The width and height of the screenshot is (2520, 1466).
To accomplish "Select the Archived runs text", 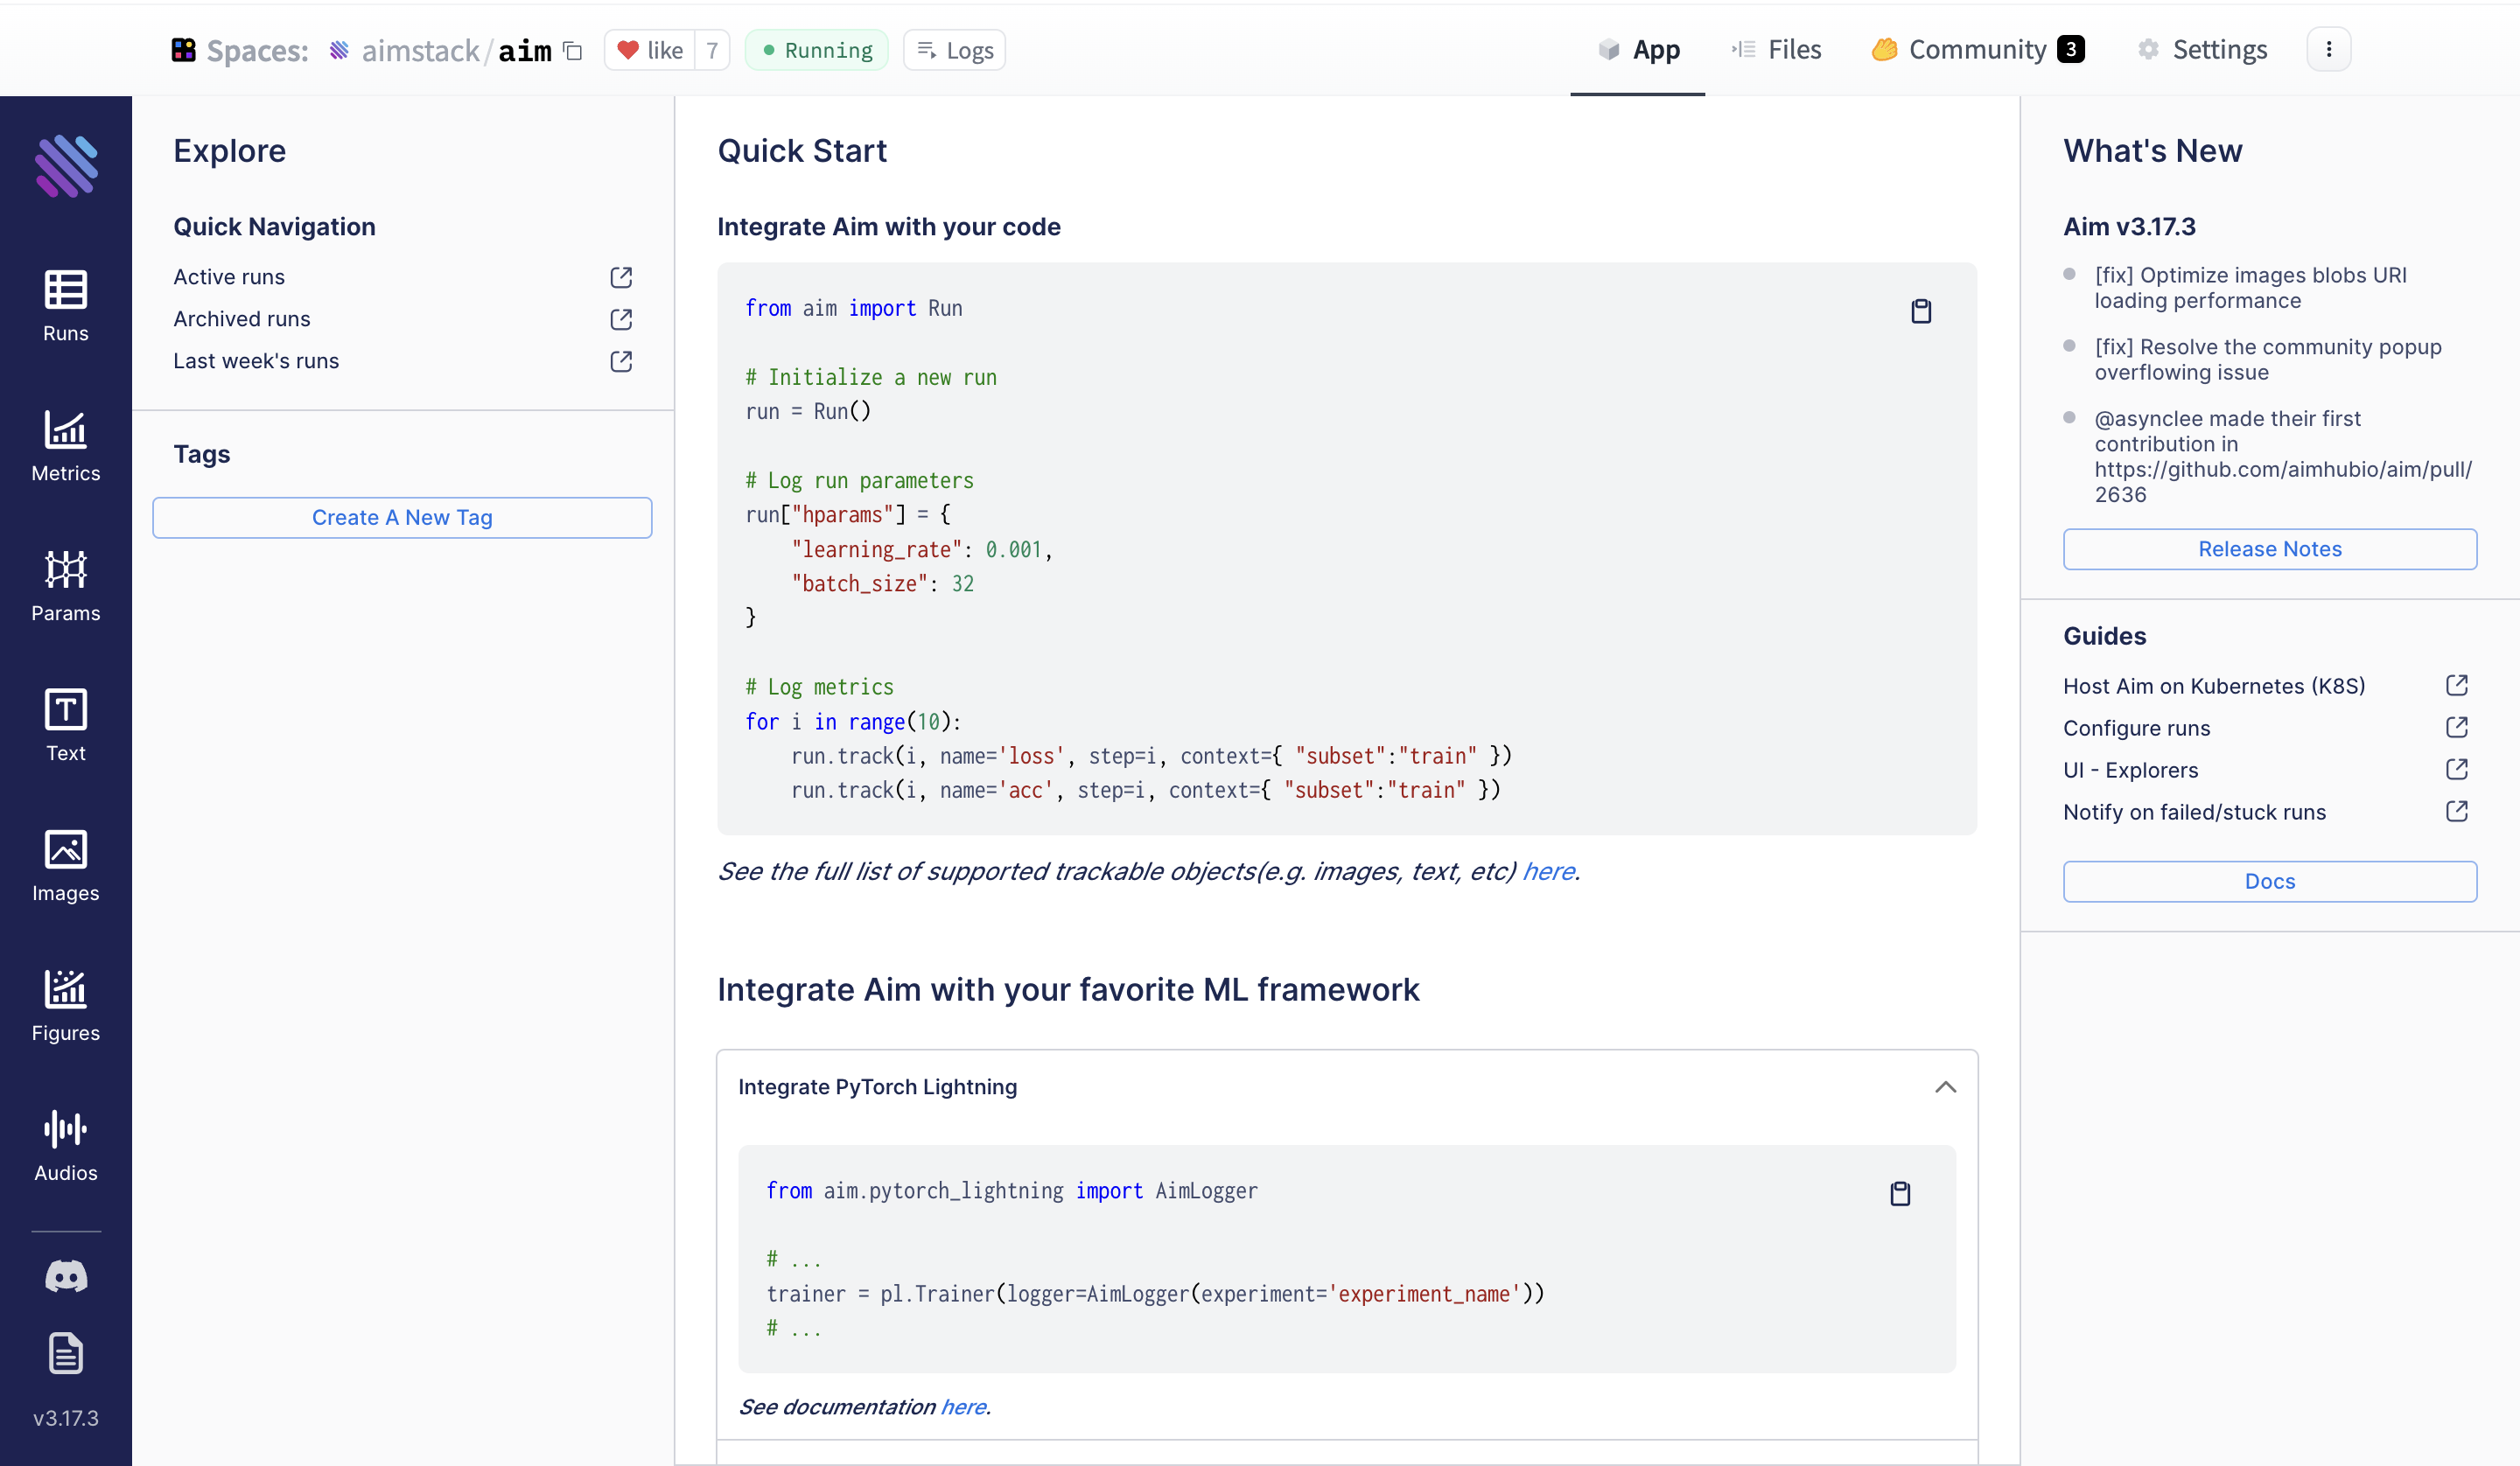I will tap(242, 319).
